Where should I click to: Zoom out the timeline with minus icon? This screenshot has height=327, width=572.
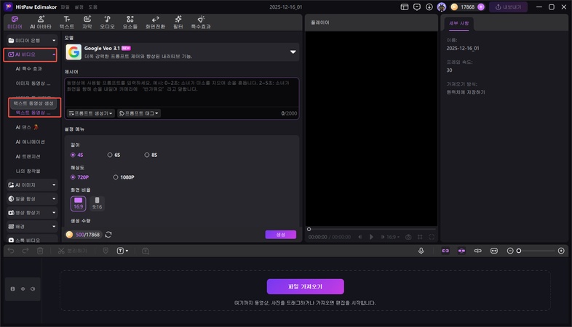tap(510, 251)
